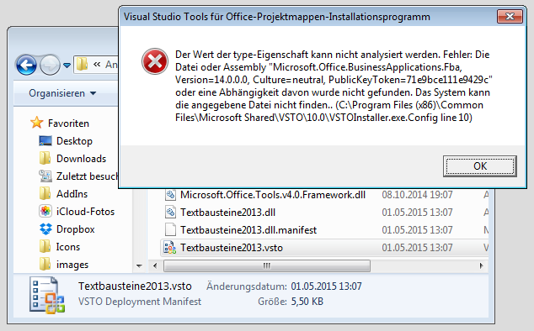Click the iCloud-Fotos icon
The height and width of the screenshot is (331, 534).
point(45,212)
